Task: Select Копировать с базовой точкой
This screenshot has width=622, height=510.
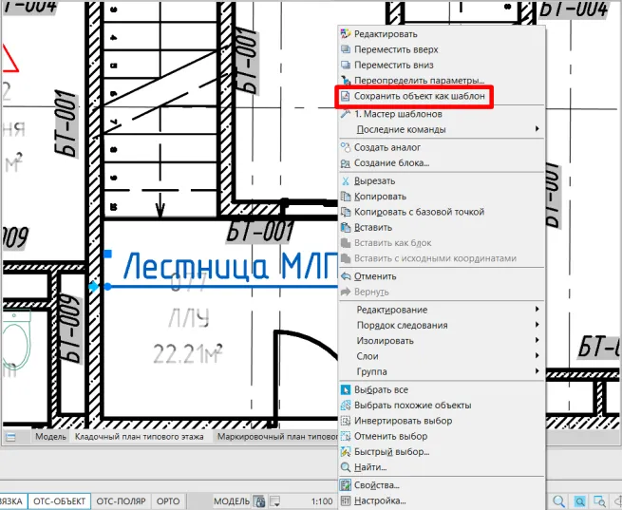Action: [419, 212]
